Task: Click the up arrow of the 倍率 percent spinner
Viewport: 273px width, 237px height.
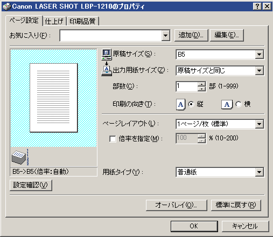Action: pos(202,136)
